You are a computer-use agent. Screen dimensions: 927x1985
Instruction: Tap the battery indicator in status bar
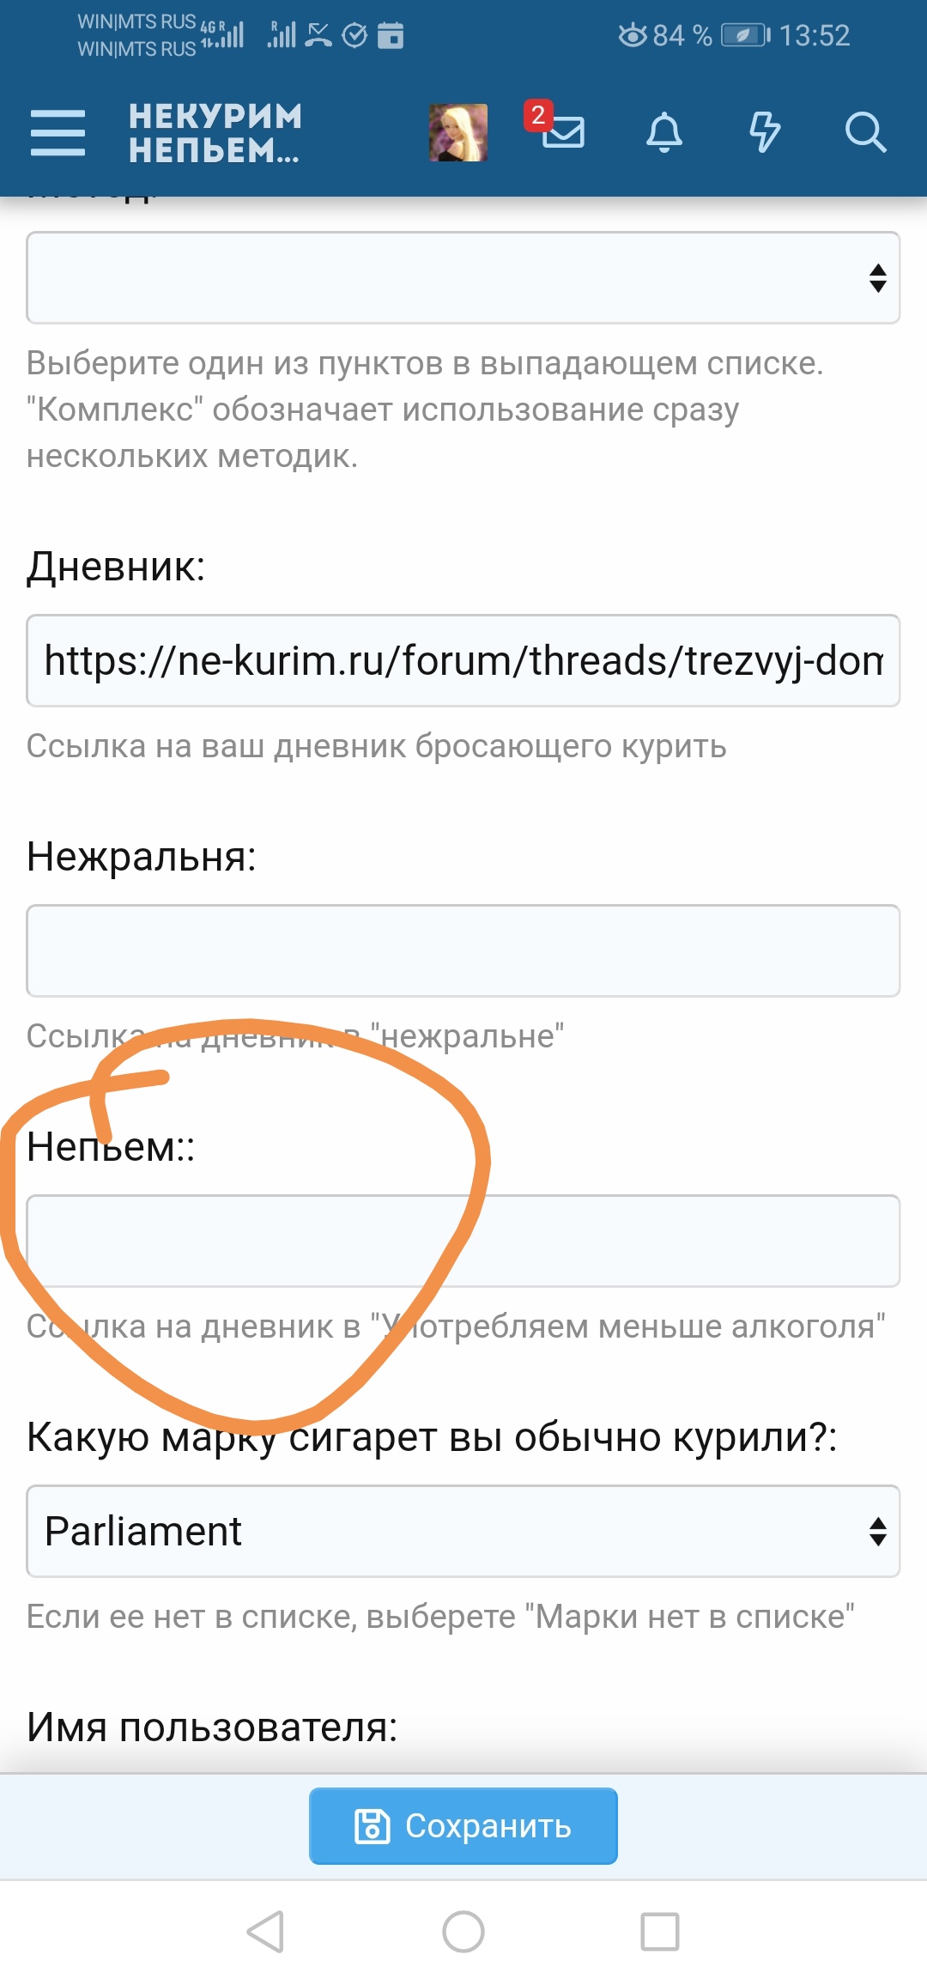tap(745, 35)
